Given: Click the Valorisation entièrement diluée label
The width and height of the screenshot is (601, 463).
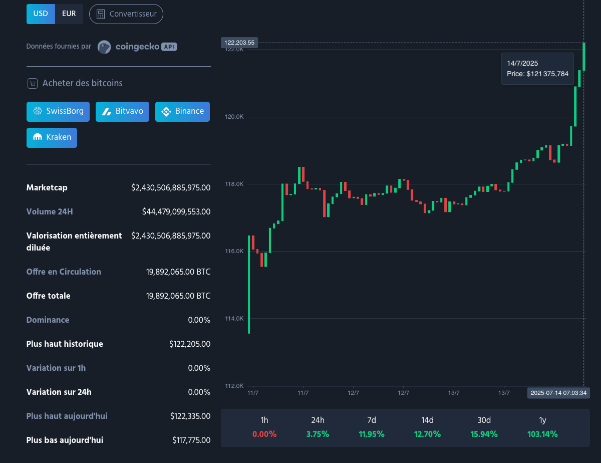Looking at the screenshot, I should [74, 242].
